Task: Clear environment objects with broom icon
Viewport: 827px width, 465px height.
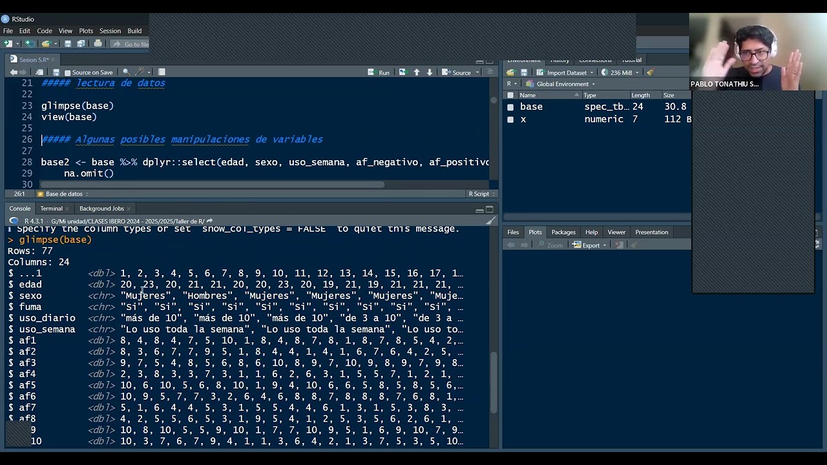Action: tap(650, 72)
